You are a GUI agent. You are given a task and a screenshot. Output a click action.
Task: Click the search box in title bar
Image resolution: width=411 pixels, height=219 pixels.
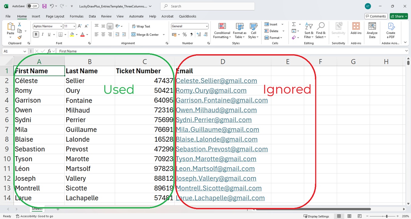pos(207,6)
